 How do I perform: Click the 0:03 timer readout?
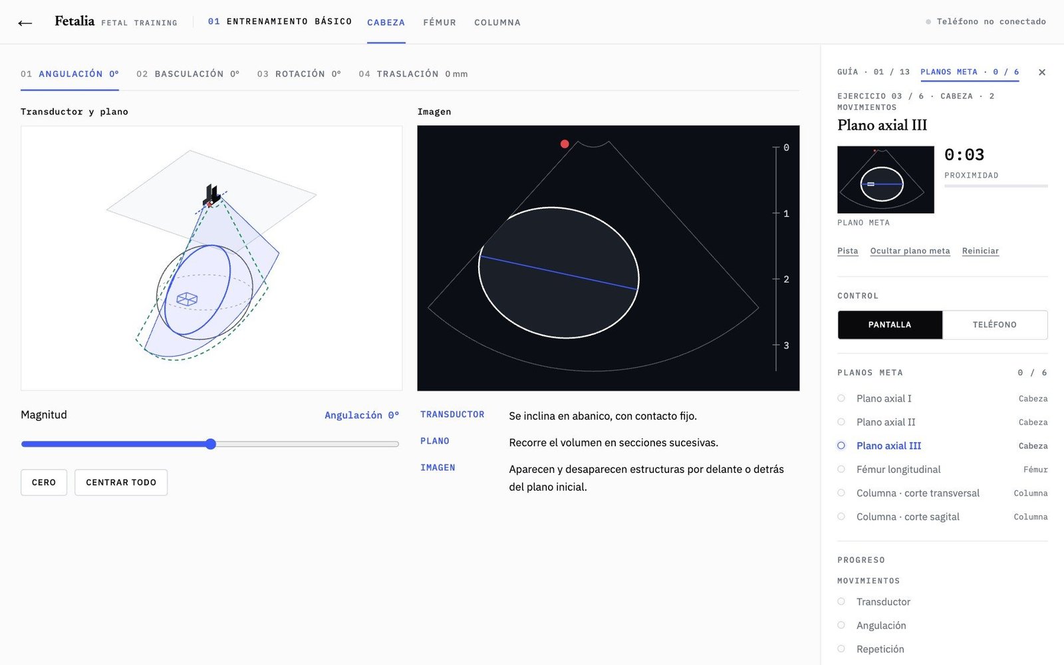(x=964, y=155)
